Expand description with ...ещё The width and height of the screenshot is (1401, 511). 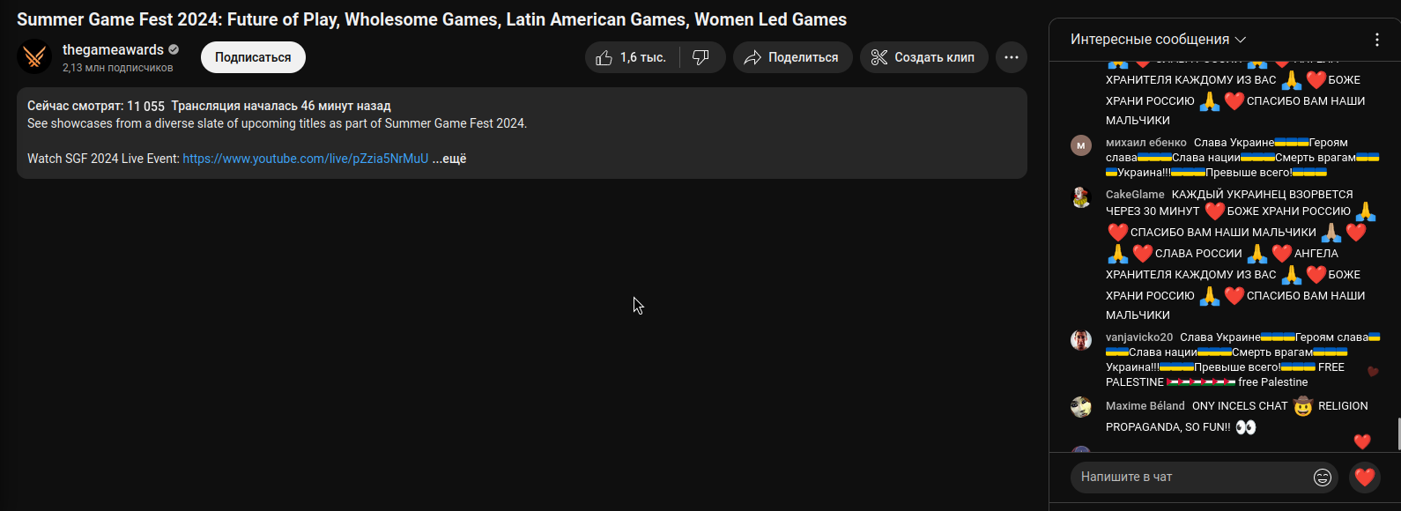449,159
